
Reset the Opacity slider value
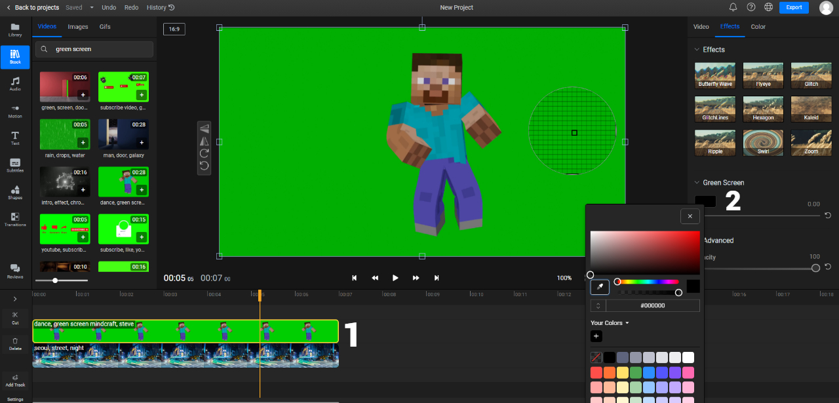[828, 267]
